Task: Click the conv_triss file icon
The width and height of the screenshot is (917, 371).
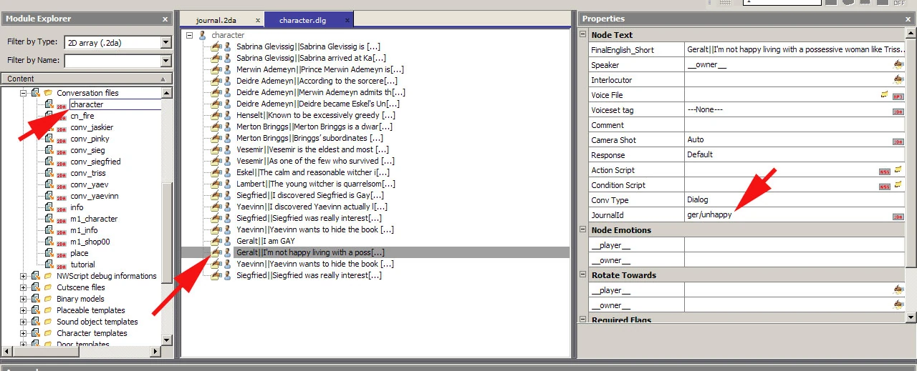Action: pyautogui.click(x=49, y=173)
